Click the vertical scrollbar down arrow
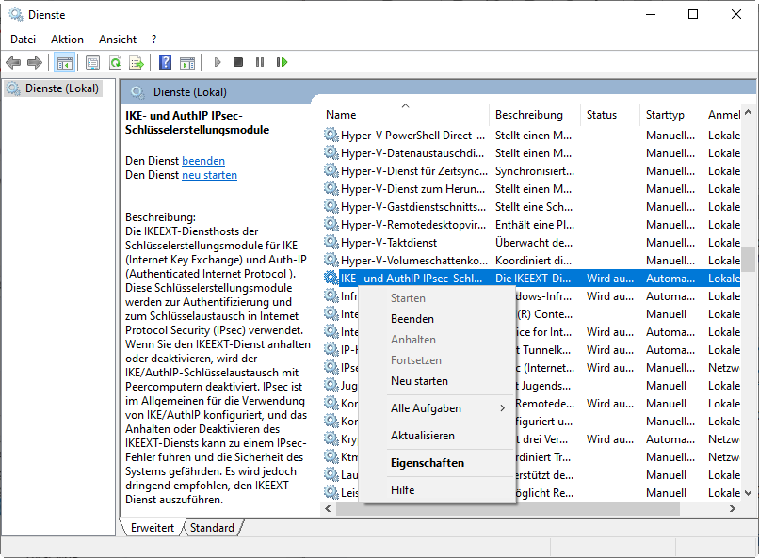This screenshot has width=759, height=558. tap(749, 492)
